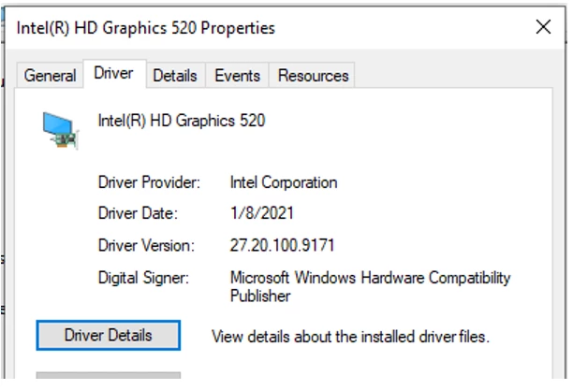This screenshot has height=390, width=573.
Task: Click the Driver Version label
Action: [x=146, y=245]
